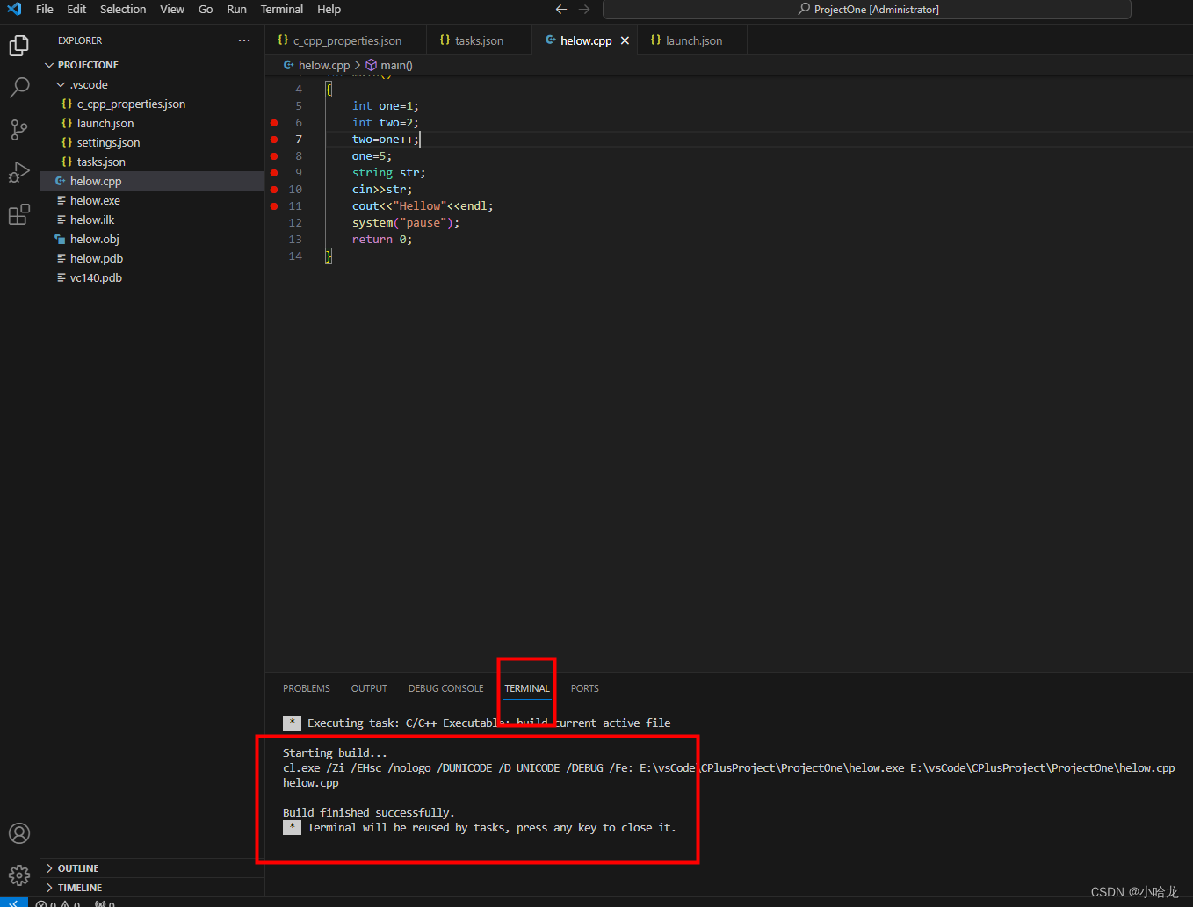Toggle the breakpoint on line 9
Image resolution: width=1193 pixels, height=907 pixels.
(274, 172)
